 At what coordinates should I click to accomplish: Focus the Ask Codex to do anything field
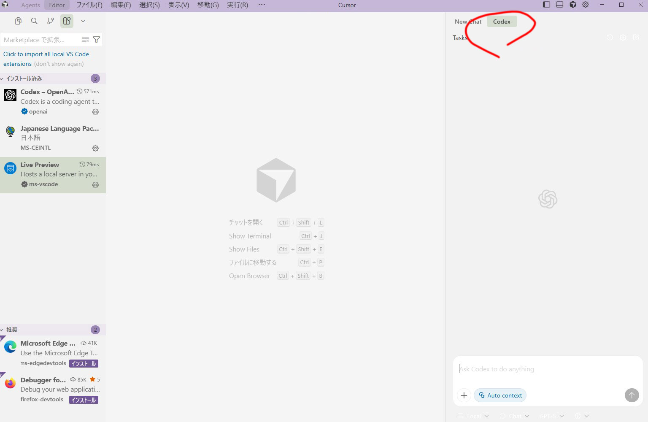547,369
